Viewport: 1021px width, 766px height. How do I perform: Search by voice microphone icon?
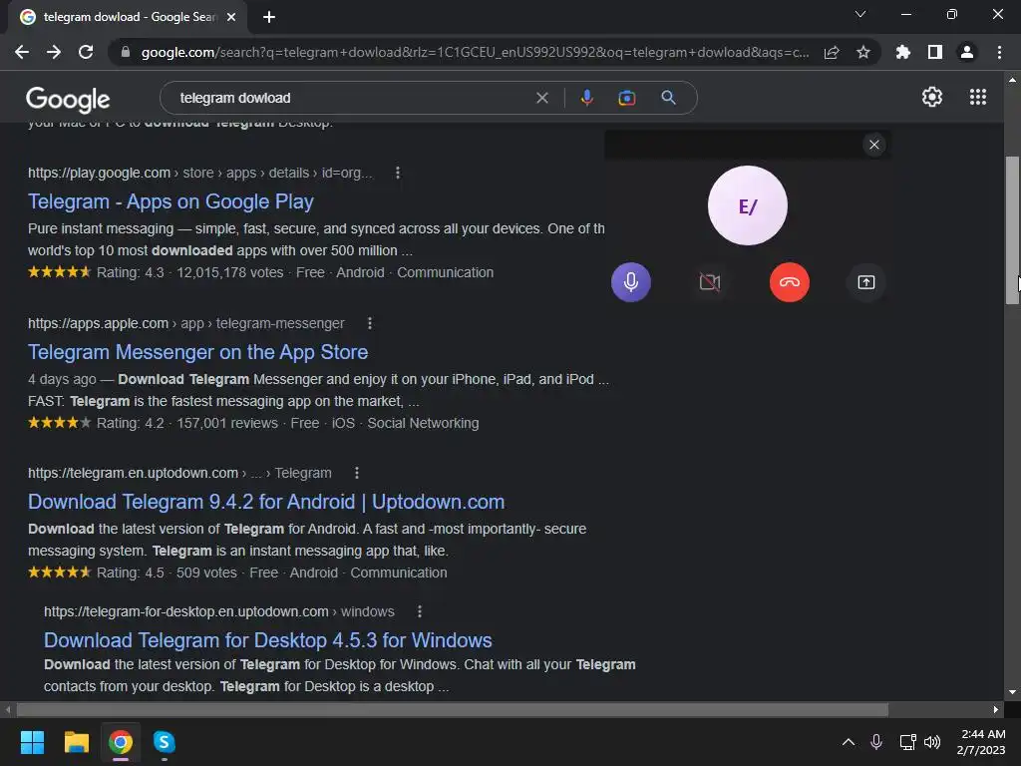coord(586,98)
